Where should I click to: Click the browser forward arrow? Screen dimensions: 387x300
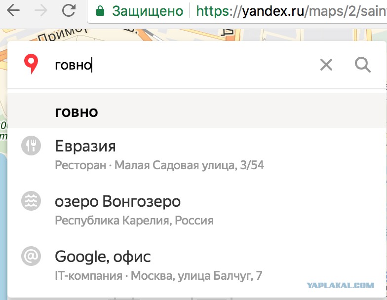(41, 11)
